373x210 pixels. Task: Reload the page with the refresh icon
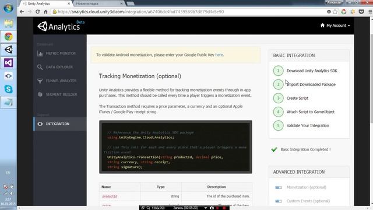37,12
